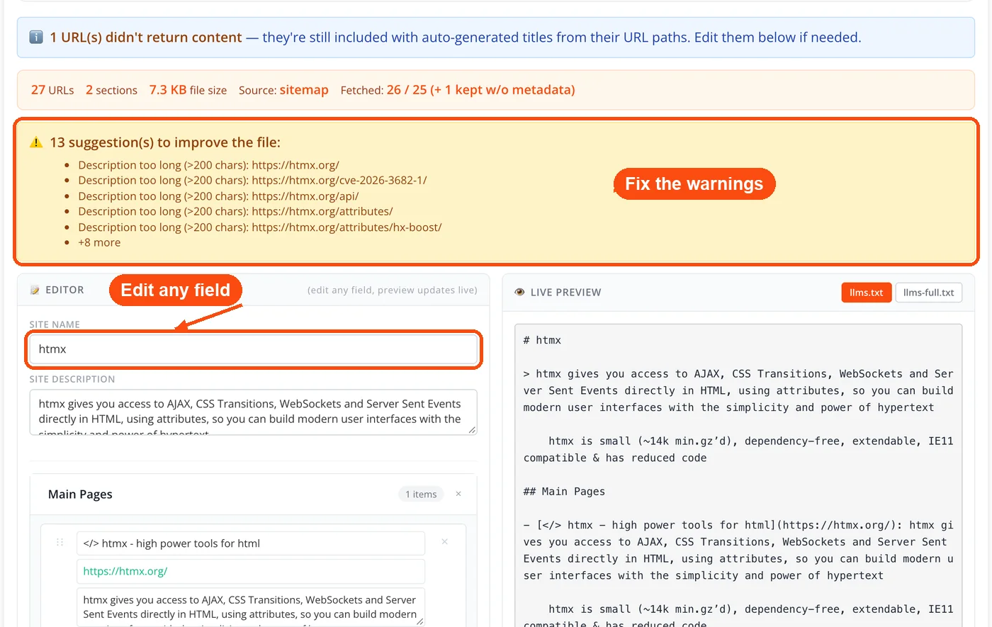Switch preview to llms-full.txt tab

tap(928, 292)
